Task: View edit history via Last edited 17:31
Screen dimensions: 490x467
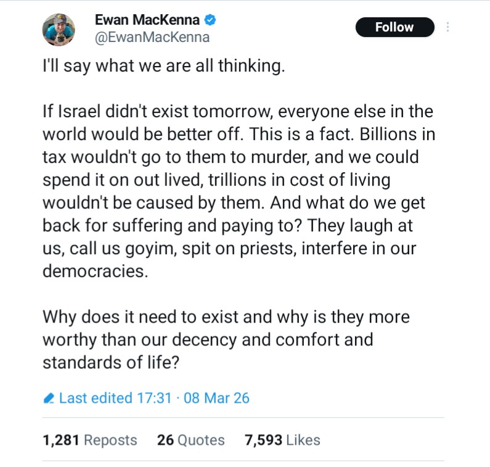Action: pos(115,398)
